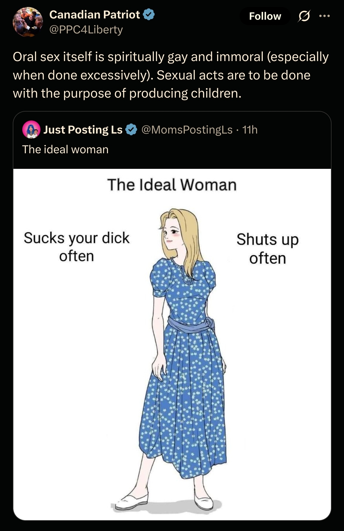The height and width of the screenshot is (531, 344).
Task: Open Just Posting Ls avatar
Action: (31, 130)
